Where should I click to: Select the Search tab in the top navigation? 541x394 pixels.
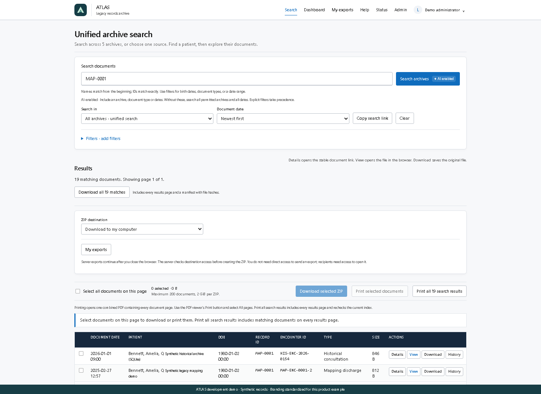tap(291, 10)
